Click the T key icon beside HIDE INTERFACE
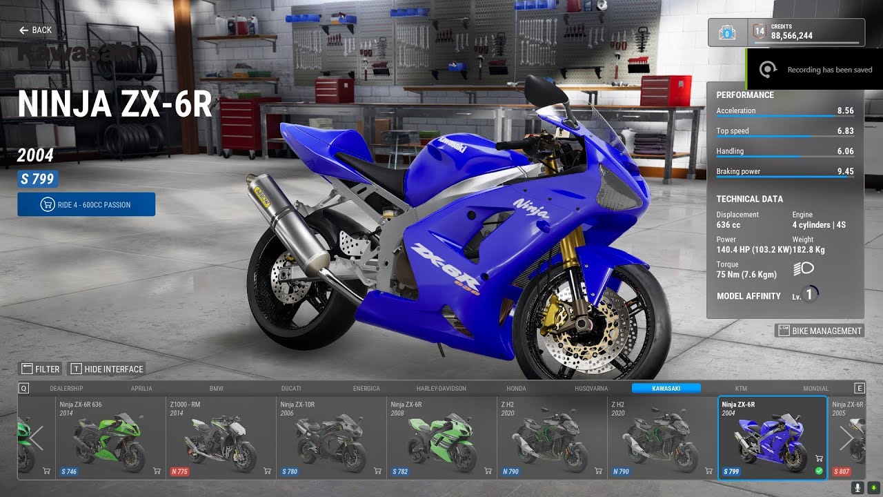883x497 pixels. coord(77,369)
